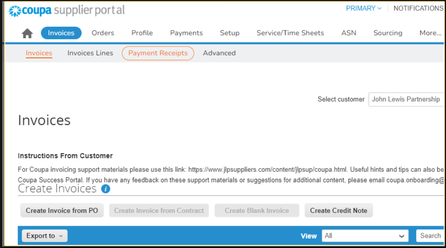446x248 pixels.
Task: Open the Advanced sub-tab
Action: coord(219,53)
